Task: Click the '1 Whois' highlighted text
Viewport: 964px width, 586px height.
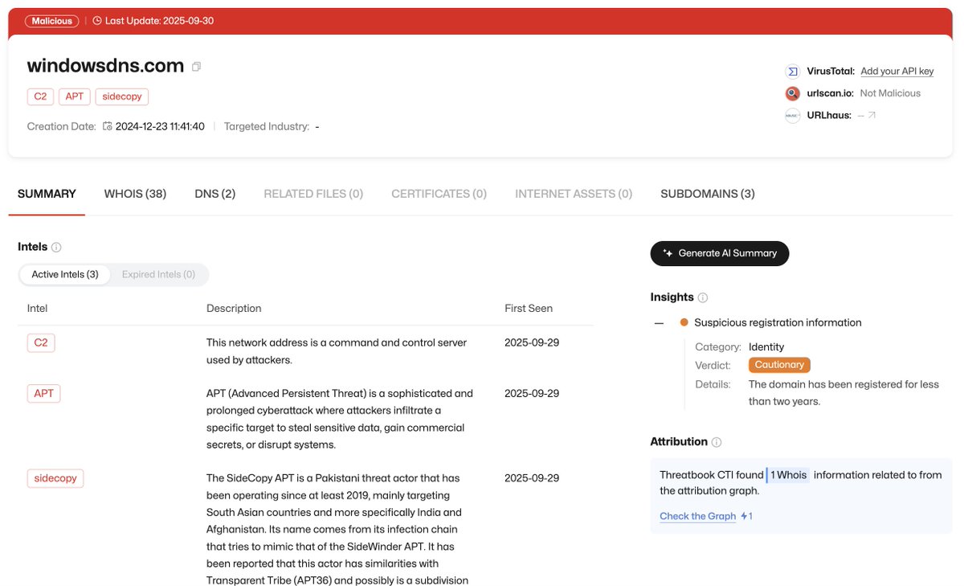Action: pos(788,475)
